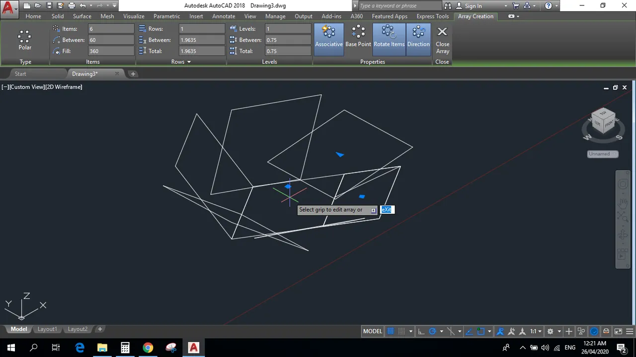Image resolution: width=636 pixels, height=357 pixels.
Task: Open the annotation scale 1:1 dropdown
Action: (536, 331)
